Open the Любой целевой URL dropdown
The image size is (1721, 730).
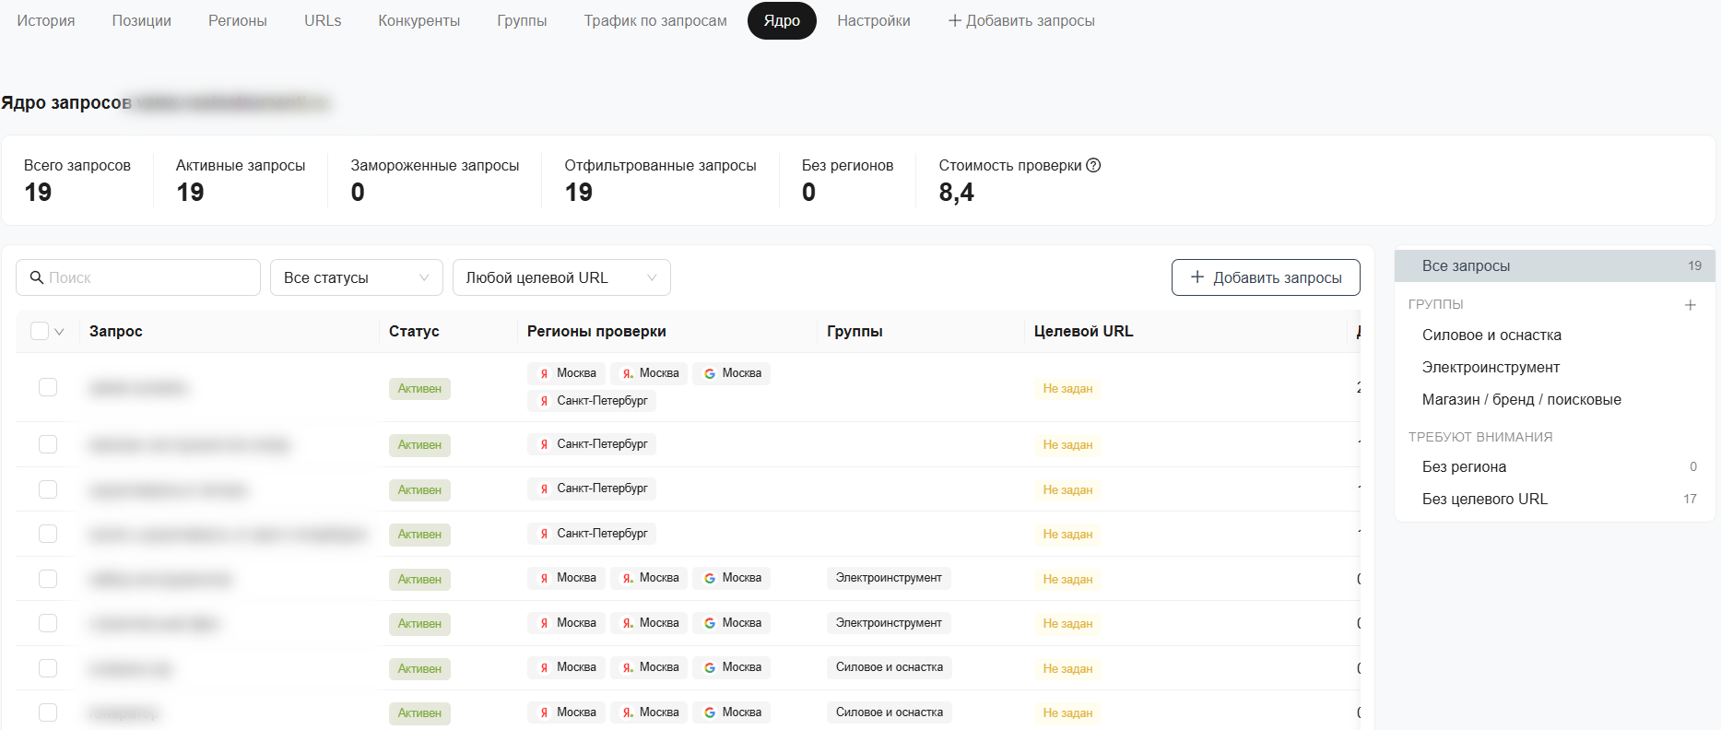pyautogui.click(x=561, y=277)
